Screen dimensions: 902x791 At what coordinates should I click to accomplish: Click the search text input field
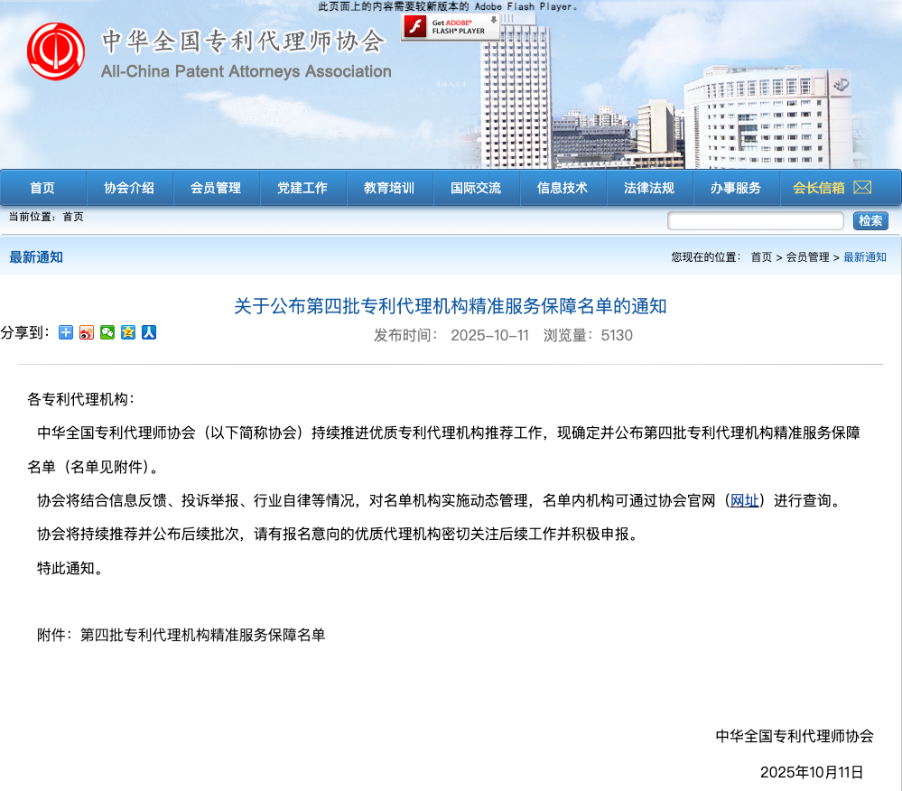[x=755, y=221]
